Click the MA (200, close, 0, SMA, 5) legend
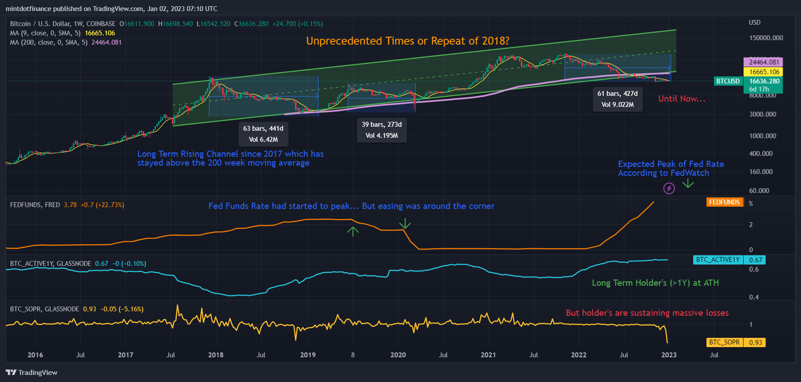Screen dimensions: 801x382 49,42
